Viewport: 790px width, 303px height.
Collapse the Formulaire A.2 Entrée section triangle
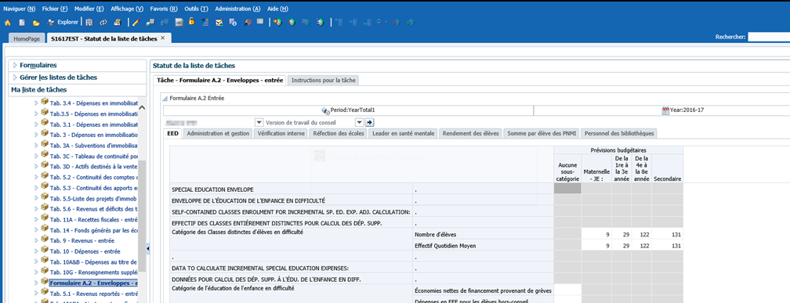[x=165, y=99]
